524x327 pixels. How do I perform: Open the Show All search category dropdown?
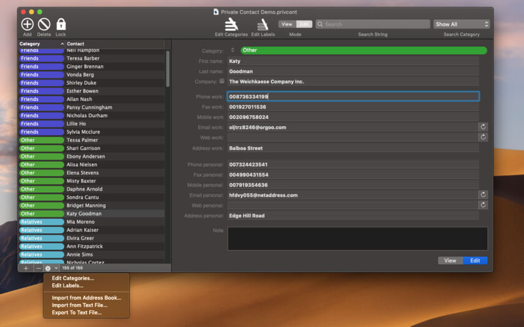461,24
